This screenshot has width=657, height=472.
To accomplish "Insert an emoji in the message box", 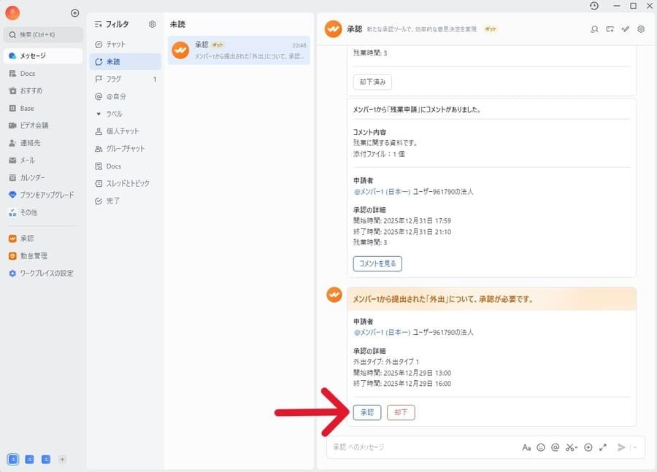I will pyautogui.click(x=540, y=447).
